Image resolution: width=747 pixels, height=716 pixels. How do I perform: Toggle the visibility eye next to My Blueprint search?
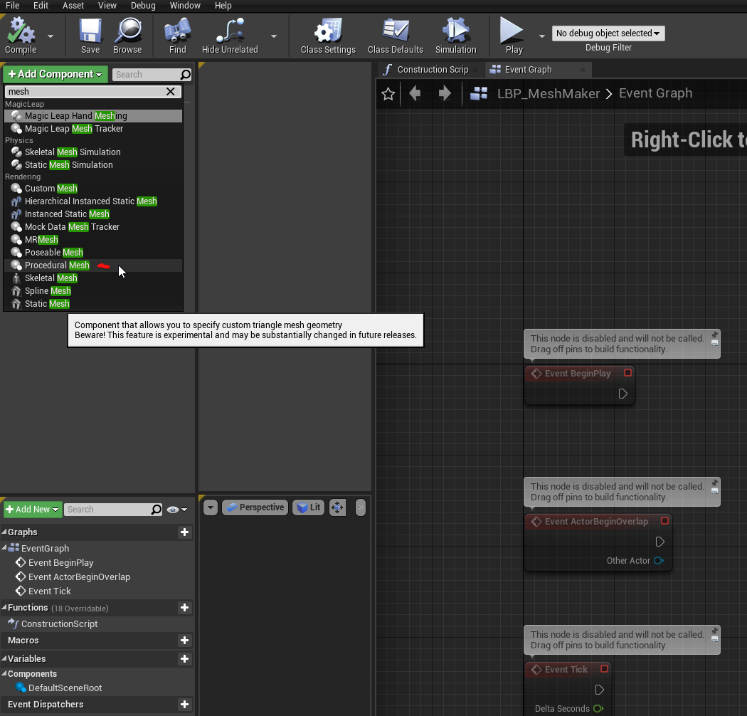coord(171,510)
